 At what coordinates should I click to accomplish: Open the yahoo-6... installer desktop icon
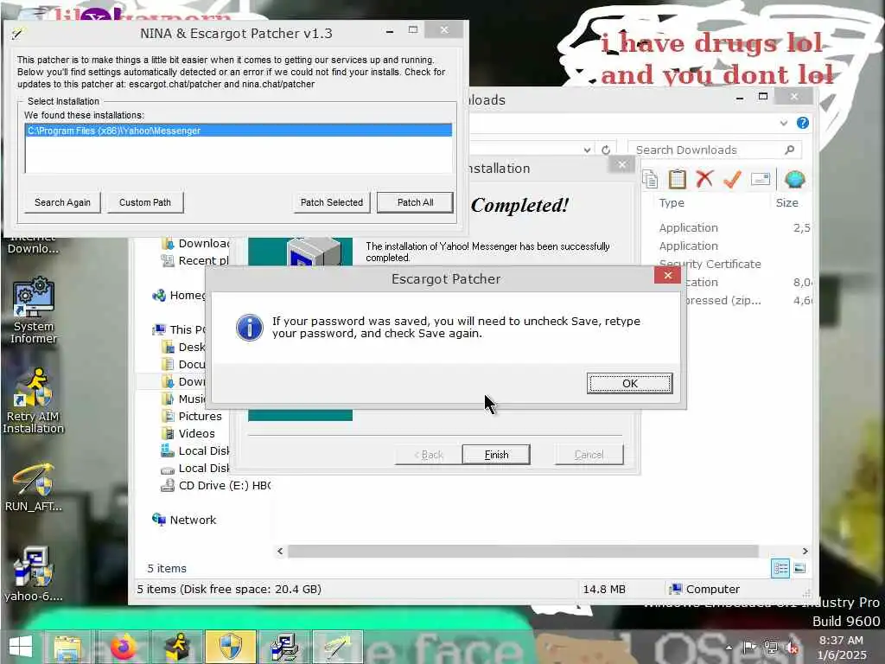tap(34, 574)
